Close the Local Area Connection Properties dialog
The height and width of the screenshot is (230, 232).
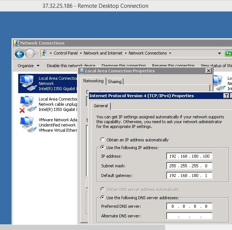tap(208, 71)
